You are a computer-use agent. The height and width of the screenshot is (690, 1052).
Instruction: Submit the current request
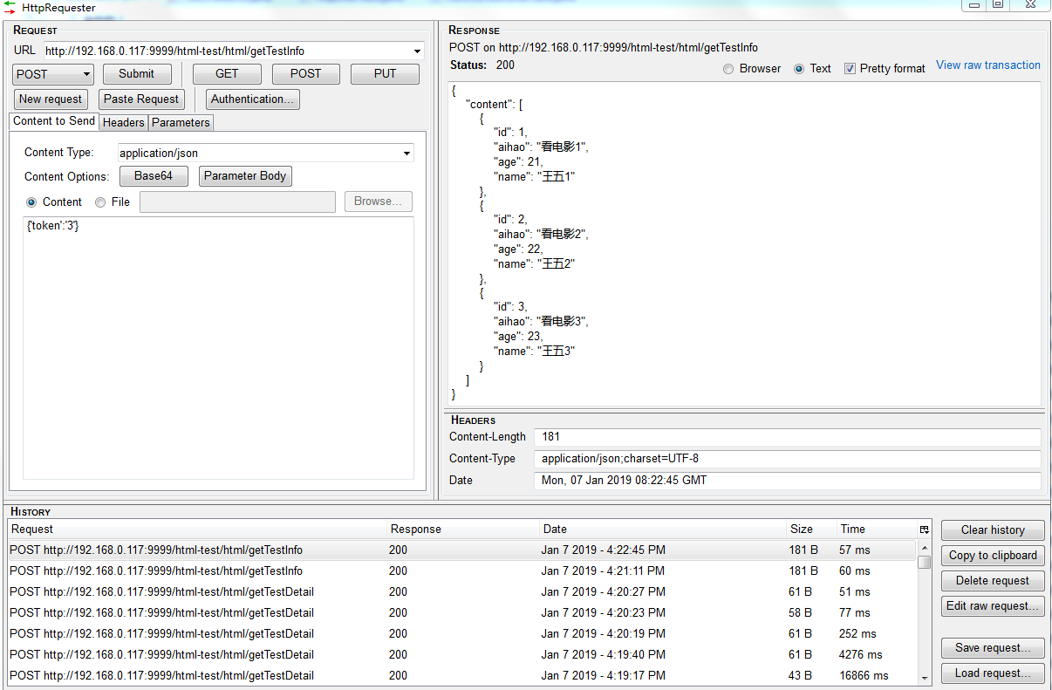[x=137, y=74]
